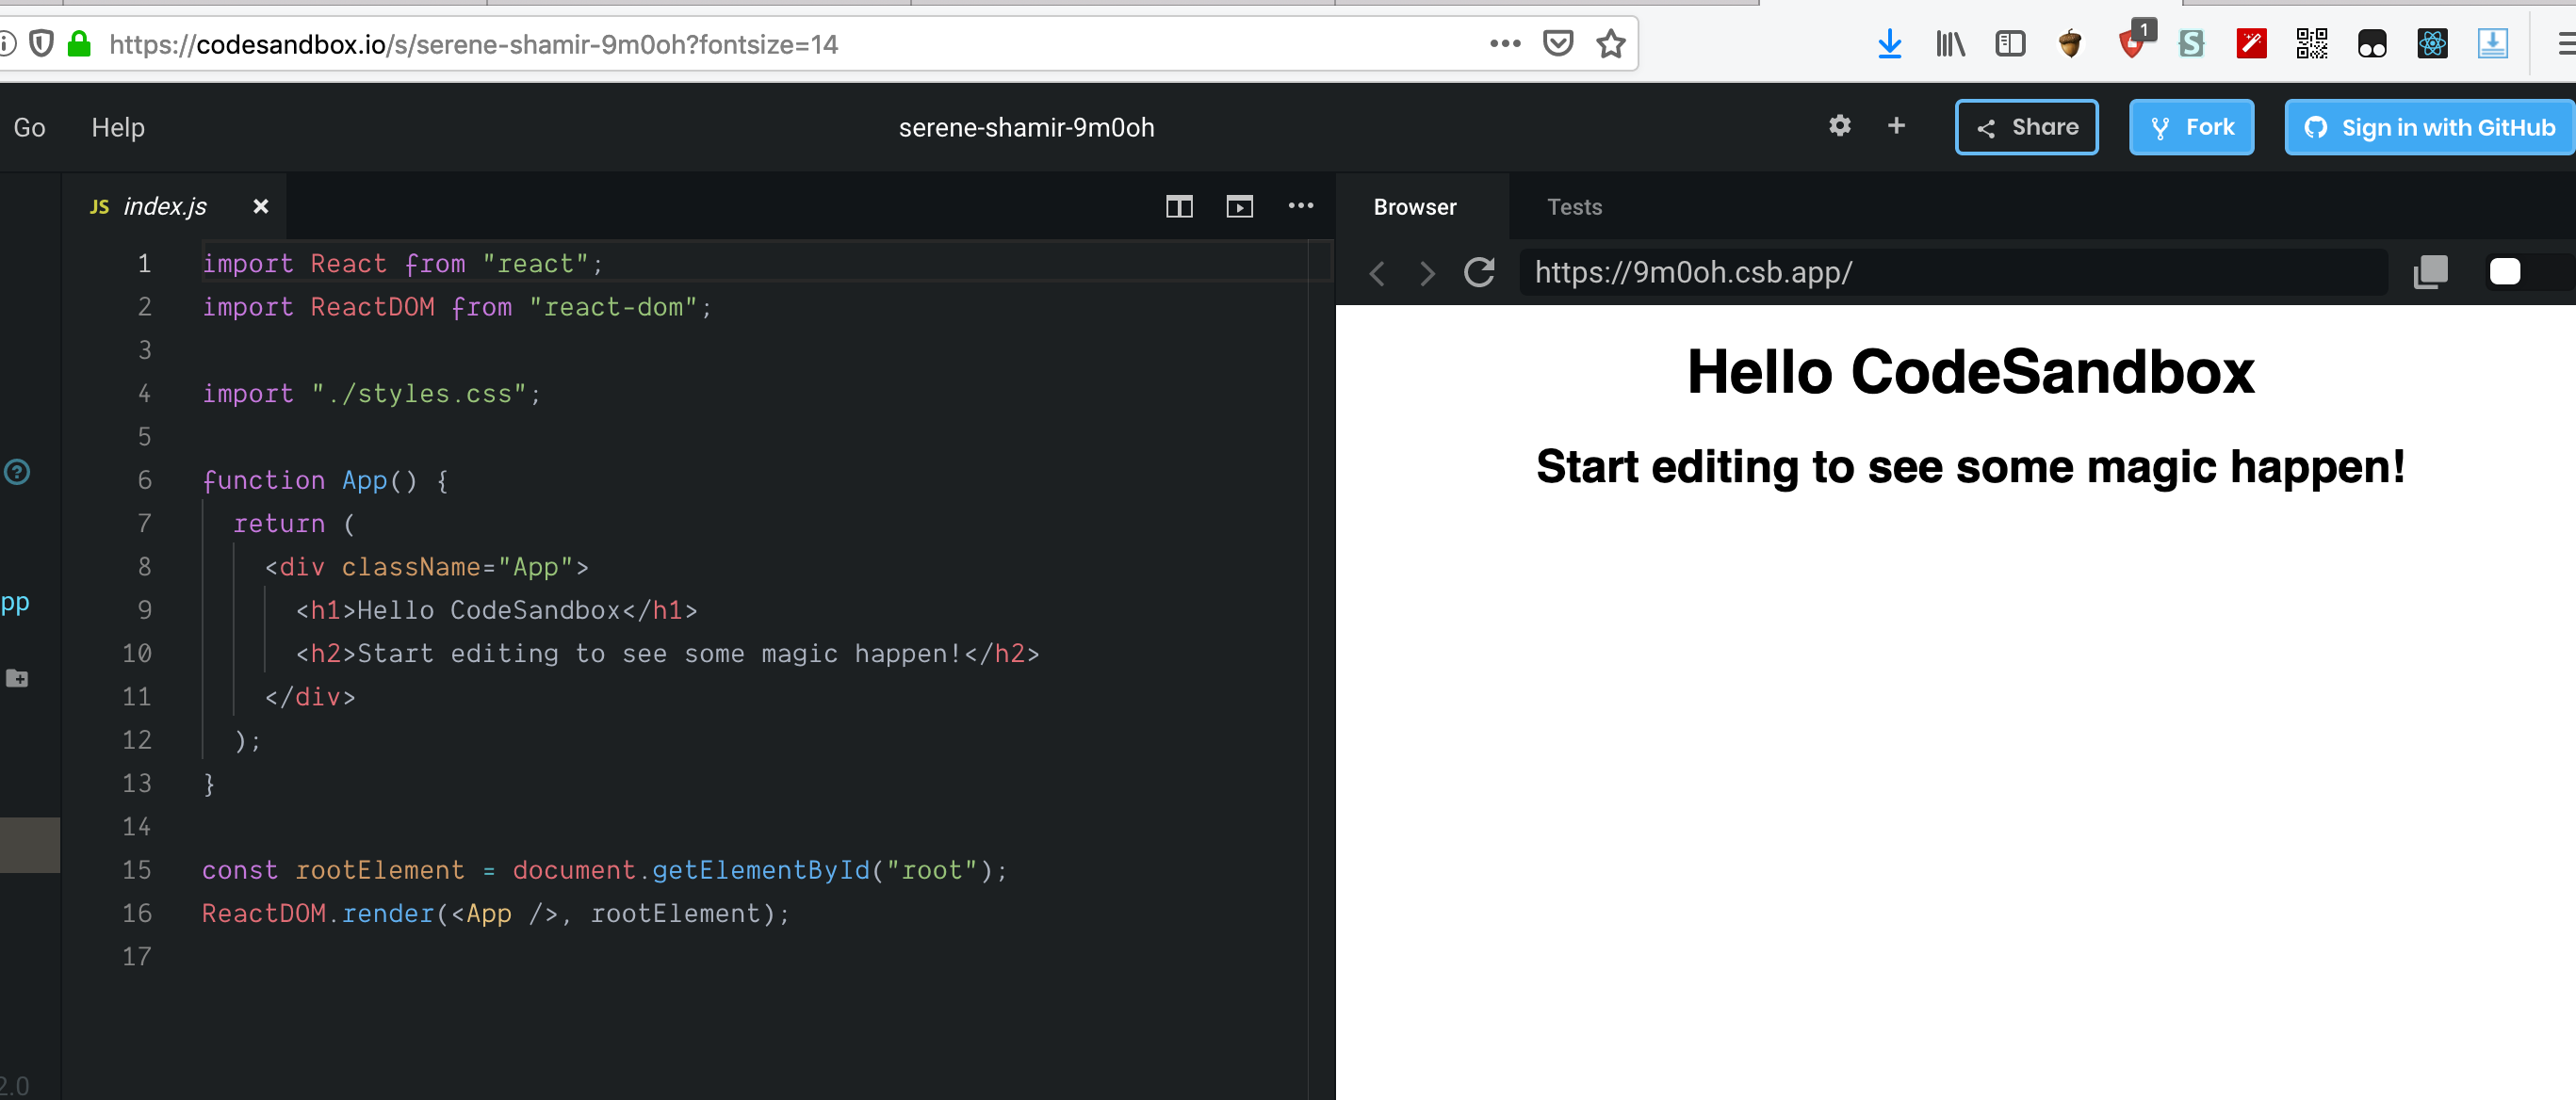
Task: Click the green S extension icon
Action: coord(2191,44)
